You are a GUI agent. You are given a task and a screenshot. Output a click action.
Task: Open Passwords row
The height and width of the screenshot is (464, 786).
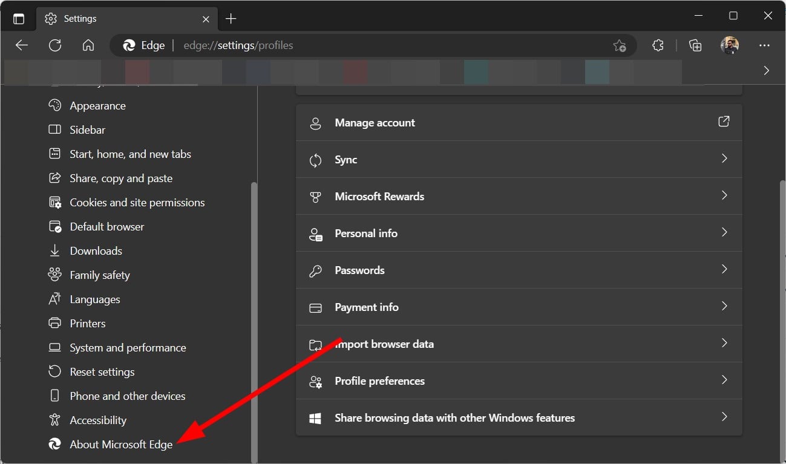tap(519, 270)
